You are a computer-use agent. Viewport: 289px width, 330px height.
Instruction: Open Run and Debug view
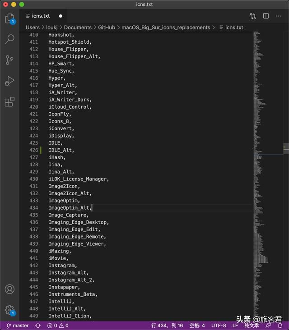(x=9, y=81)
